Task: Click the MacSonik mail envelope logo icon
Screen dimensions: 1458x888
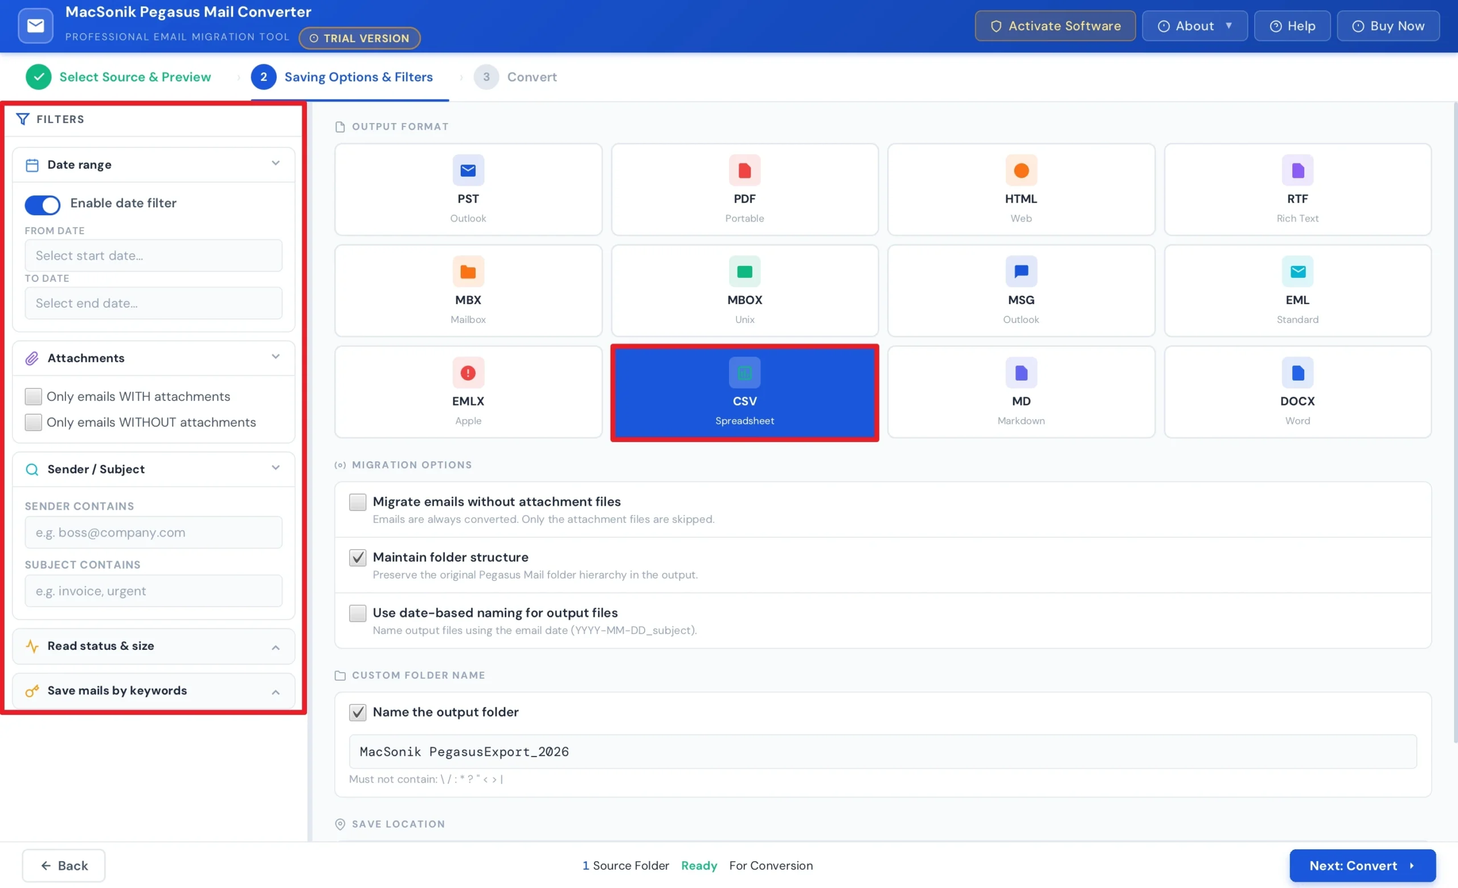Action: pos(35,26)
